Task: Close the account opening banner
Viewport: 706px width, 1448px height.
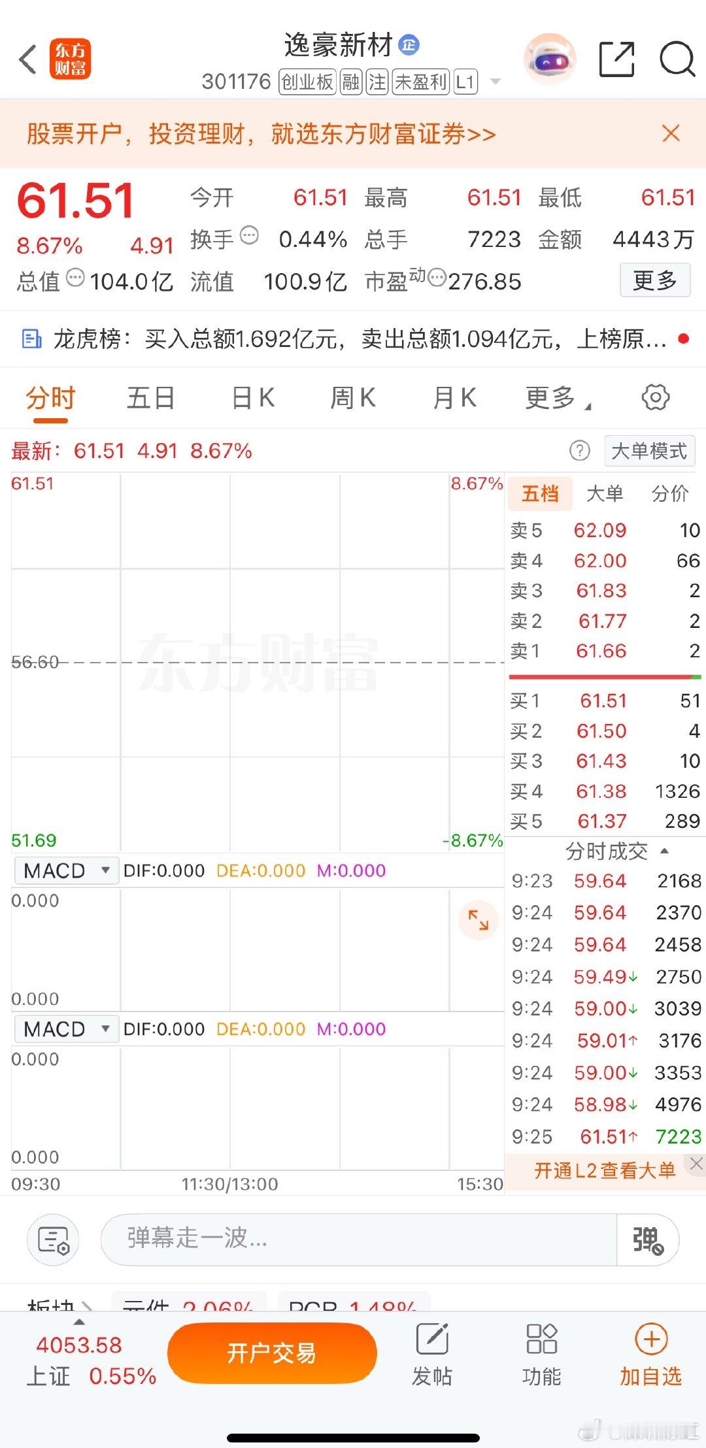Action: tap(671, 133)
